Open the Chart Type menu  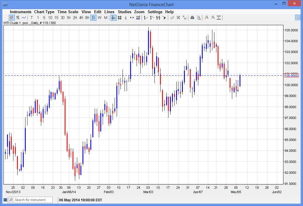(x=44, y=12)
